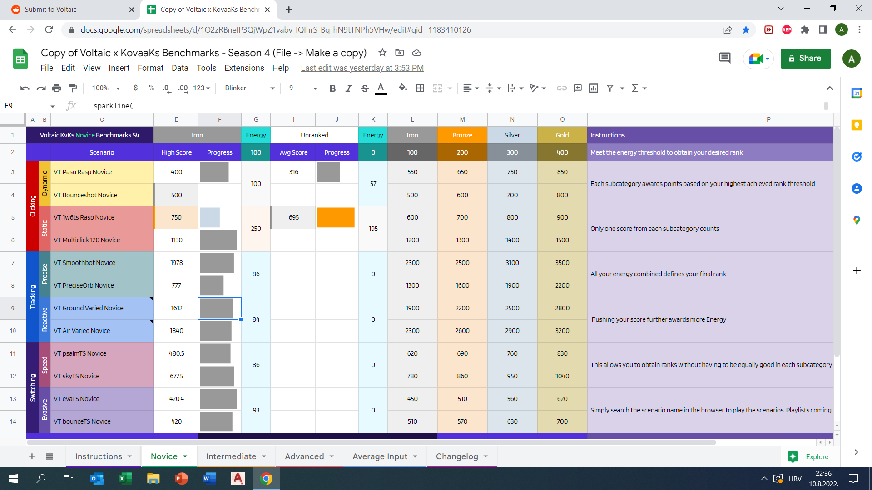Open Google Tasks side panel
Screen dimensions: 872x490
click(857, 157)
